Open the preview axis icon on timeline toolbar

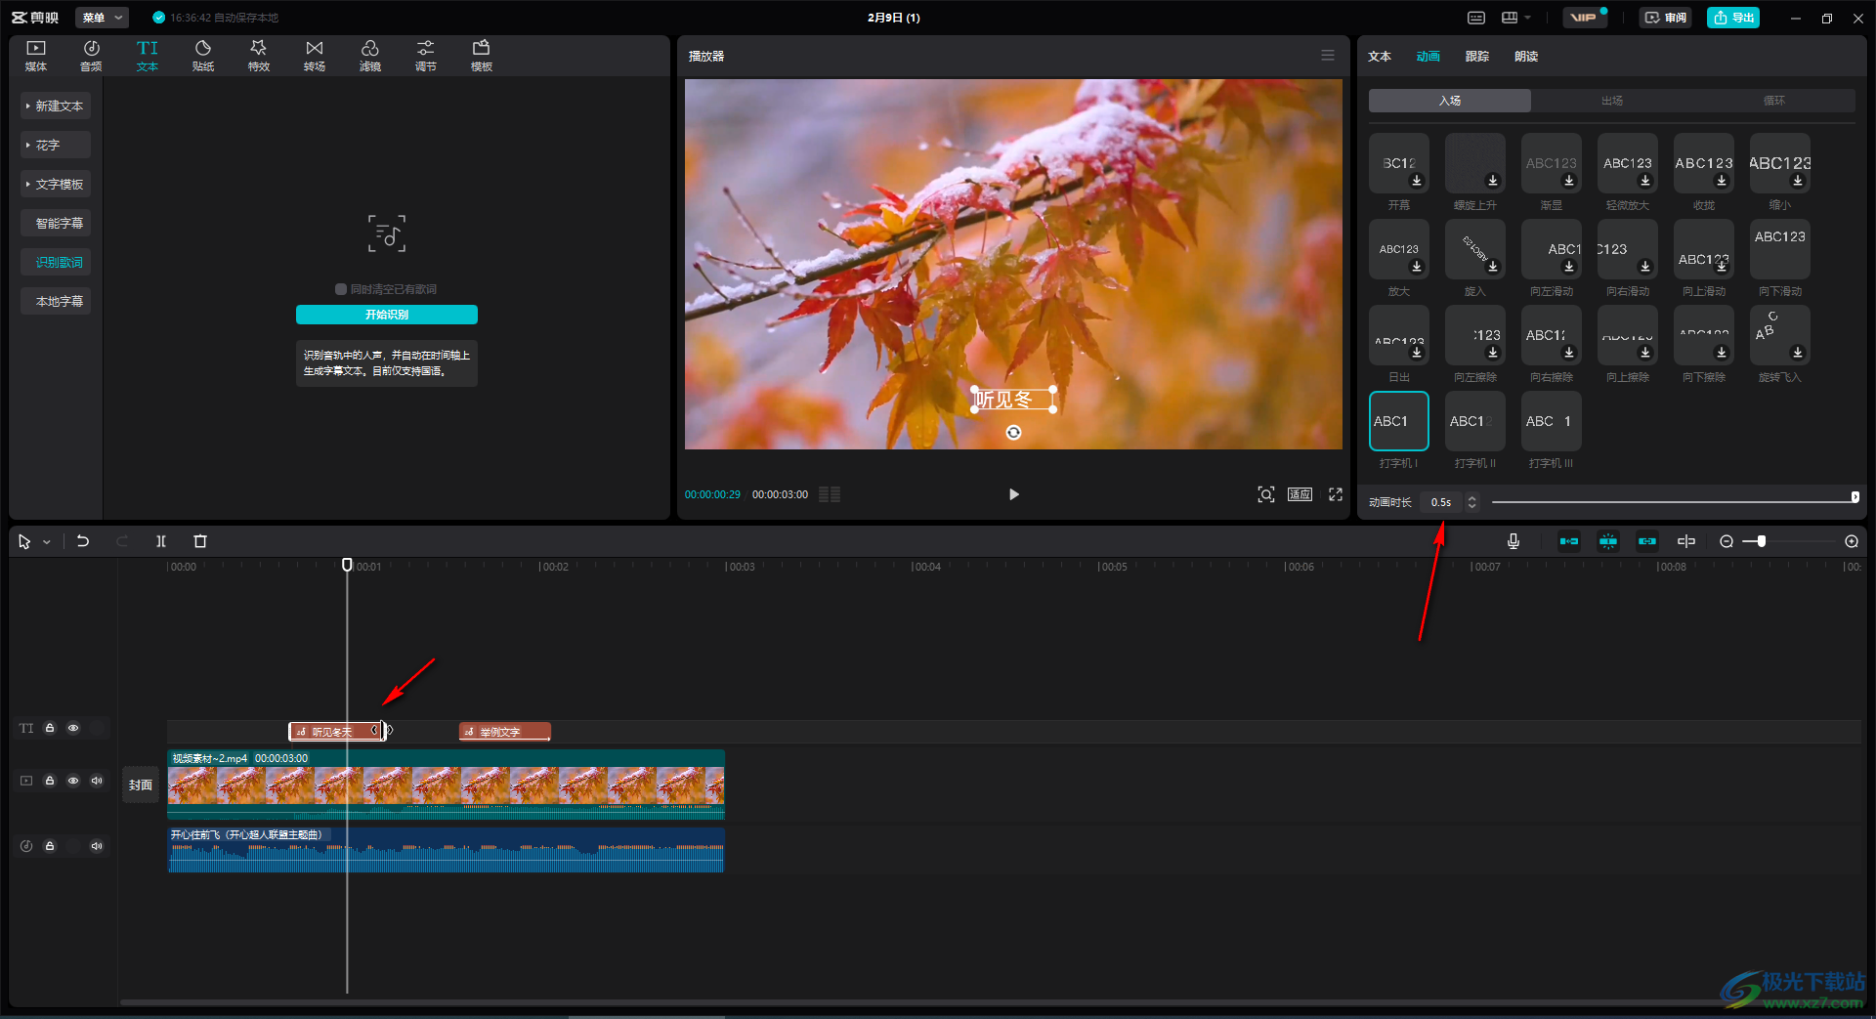(x=1686, y=541)
